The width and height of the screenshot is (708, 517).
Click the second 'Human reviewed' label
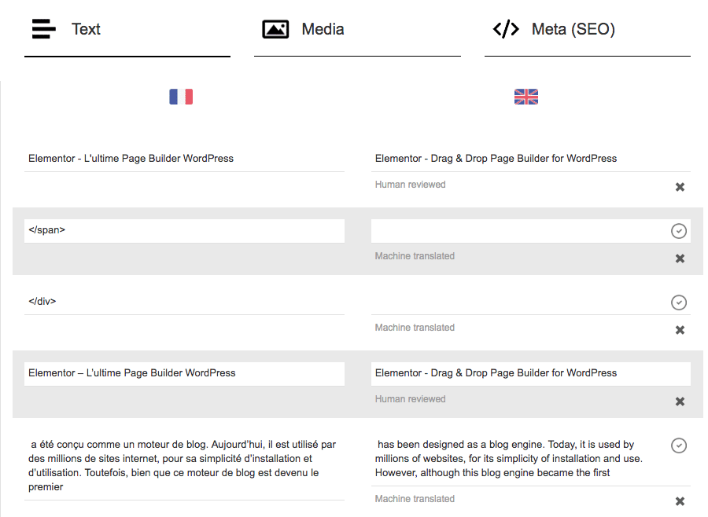[x=410, y=399]
